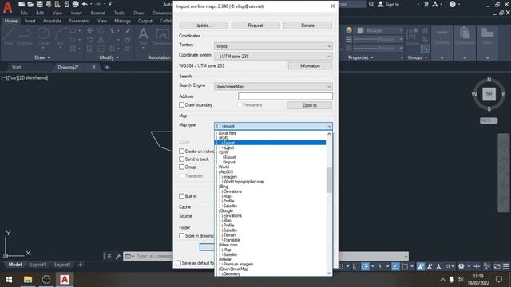511x287 pixels.
Task: Check the Save as default checkbox
Action: pos(178,262)
